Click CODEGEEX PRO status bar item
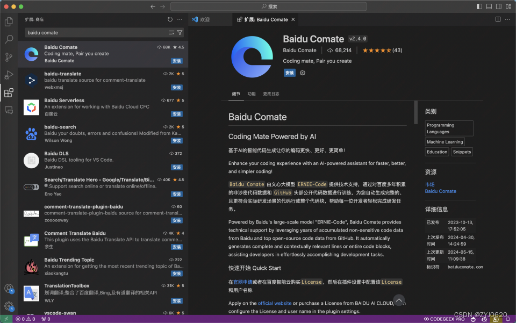Screen dimensions: 516x323 (x=444, y=319)
